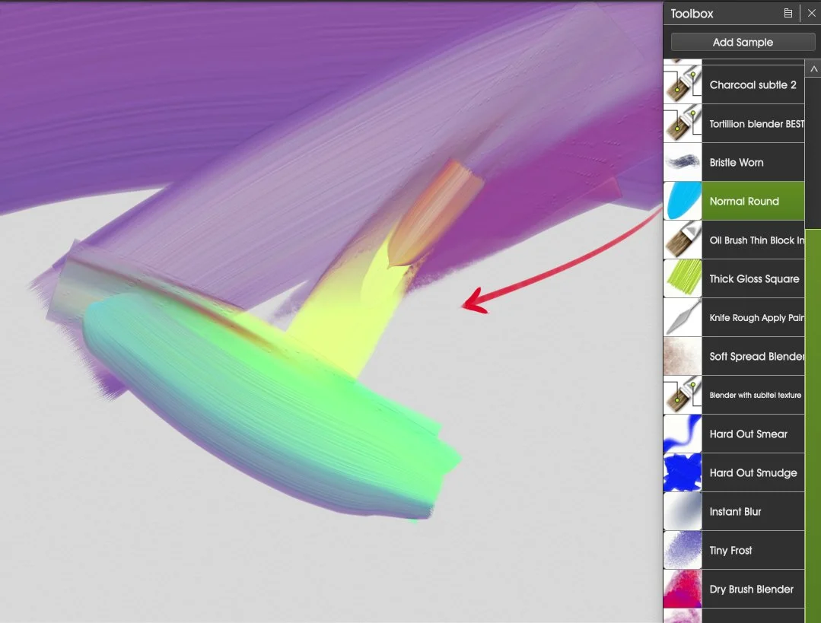Select the Instant Blur sample

736,511
